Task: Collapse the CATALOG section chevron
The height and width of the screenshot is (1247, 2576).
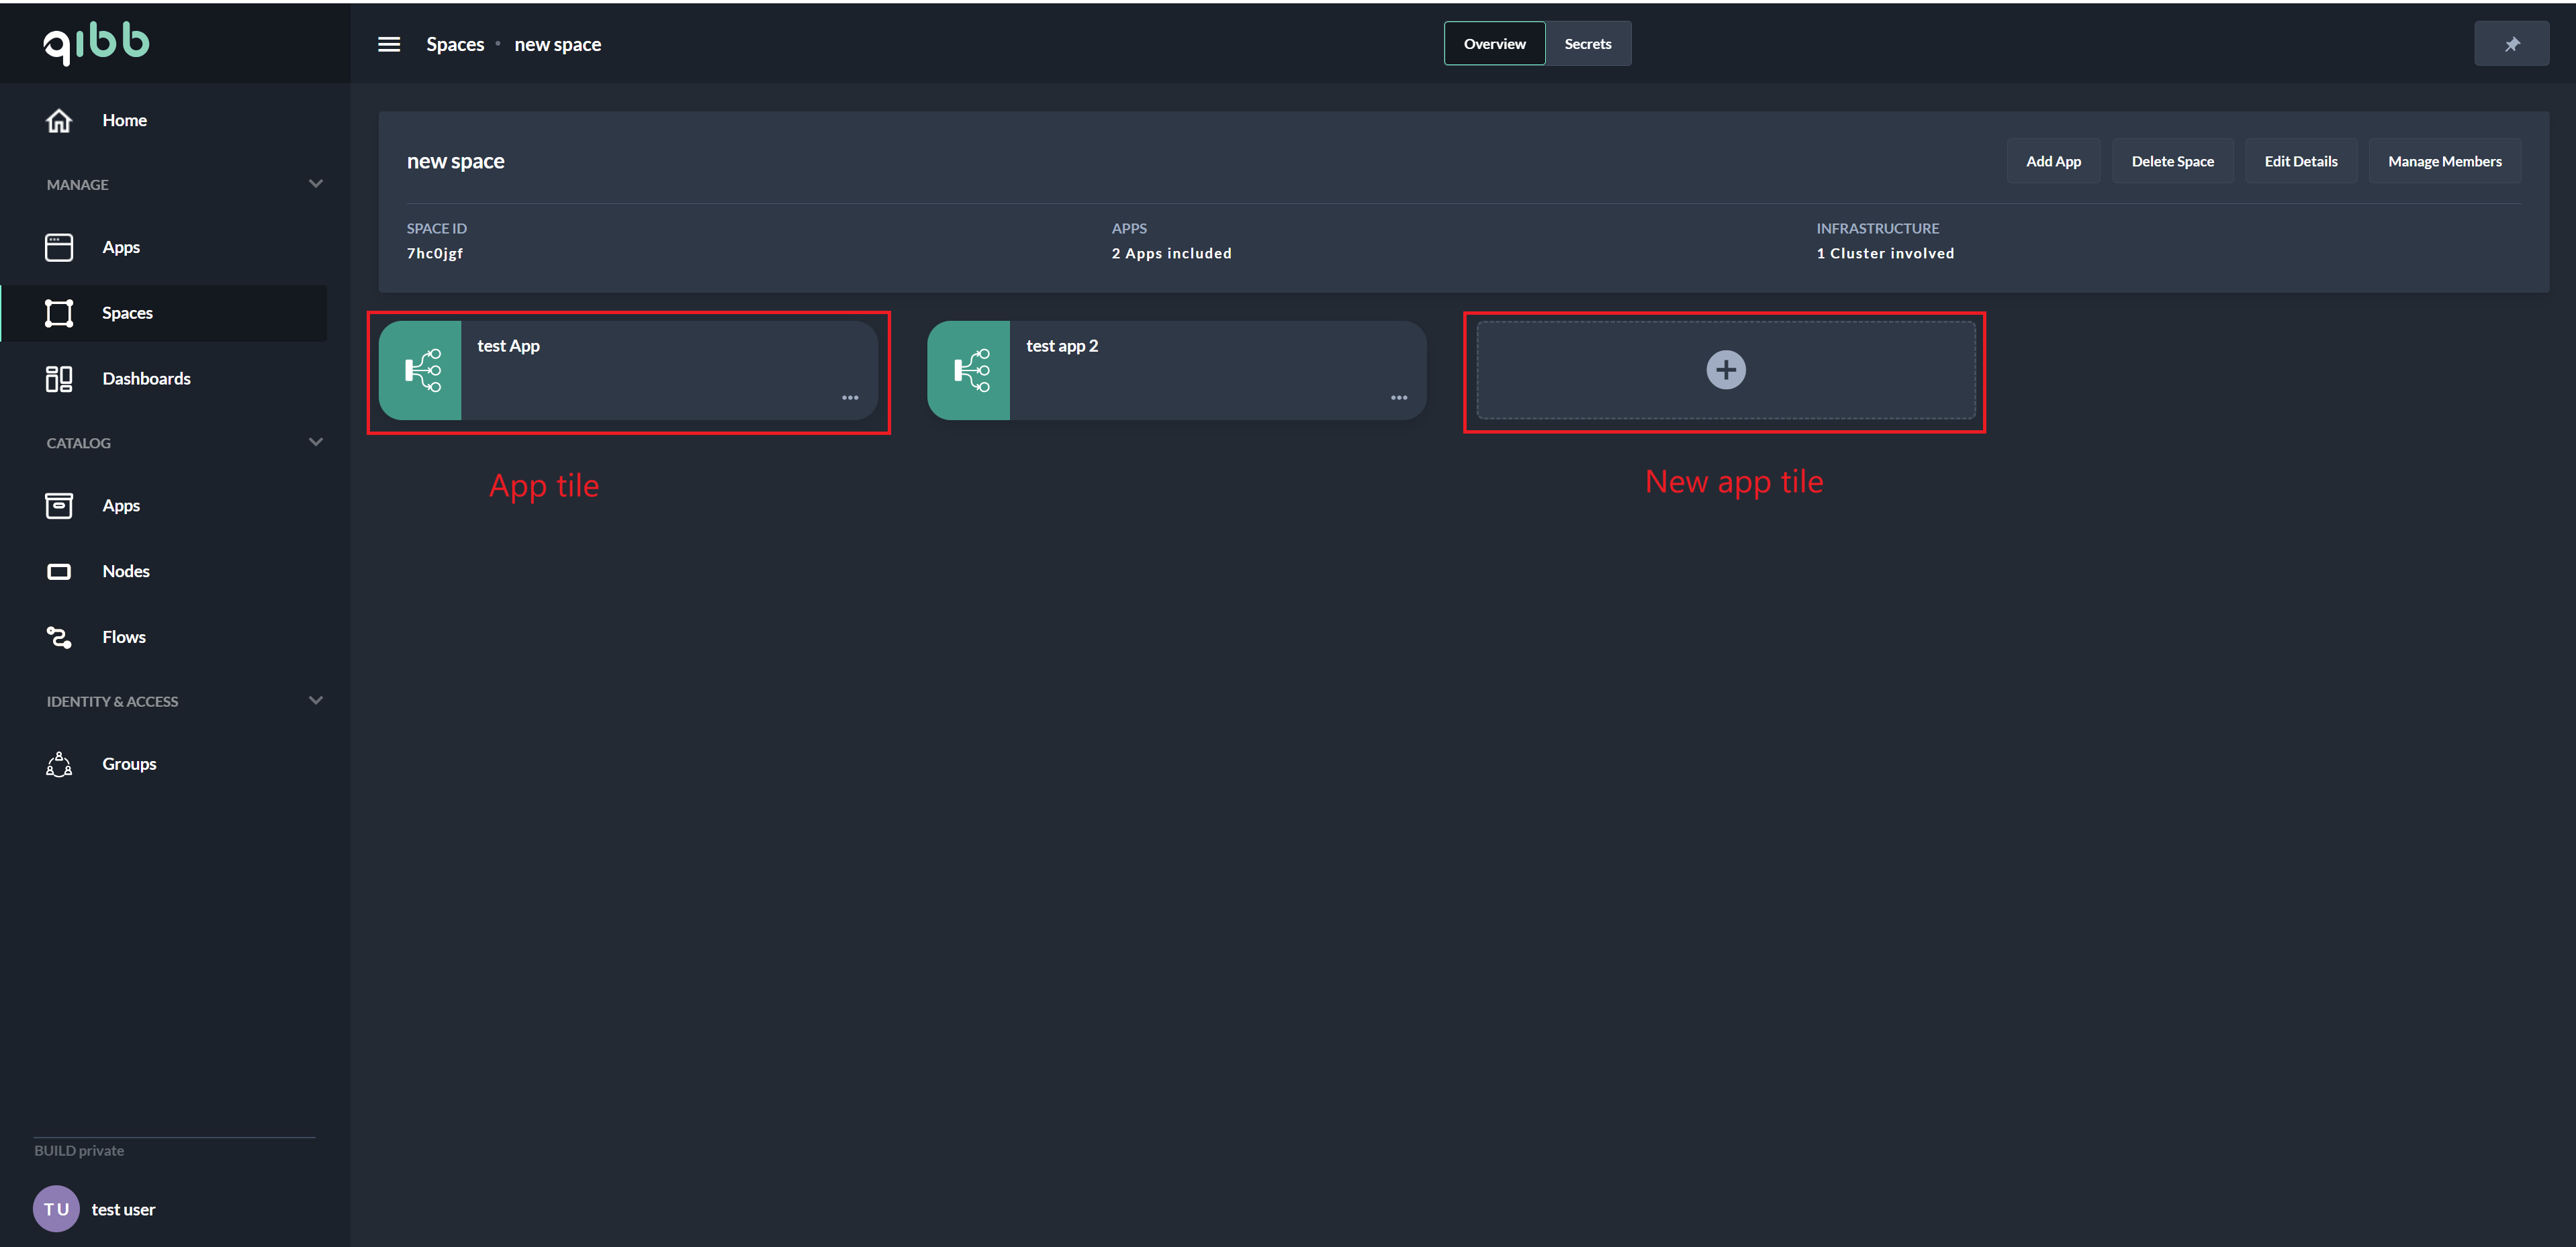Action: [316, 442]
